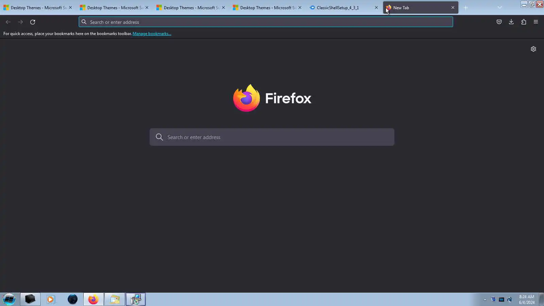
Task: Open the Downloads panel icon
Action: (511, 22)
